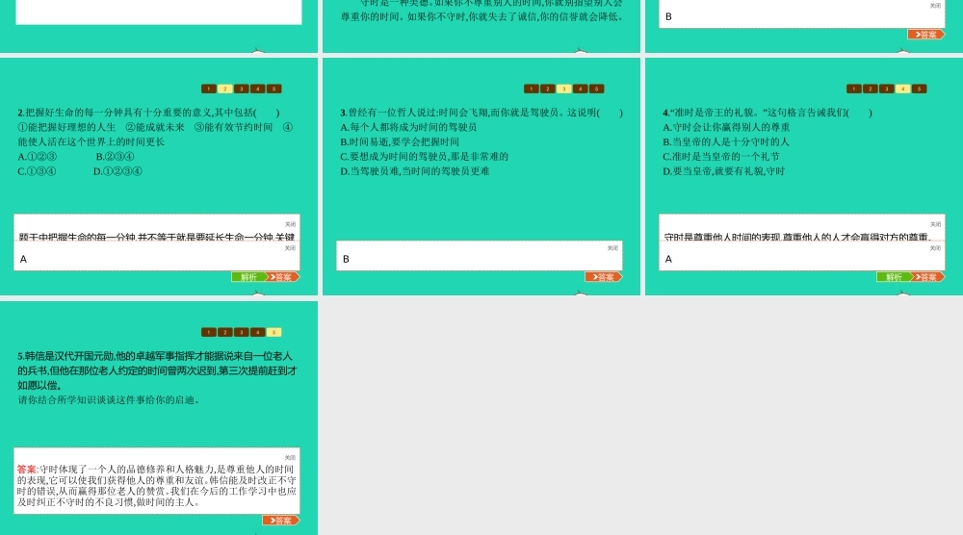Select tab 2 on the question 5 slide

tap(224, 333)
